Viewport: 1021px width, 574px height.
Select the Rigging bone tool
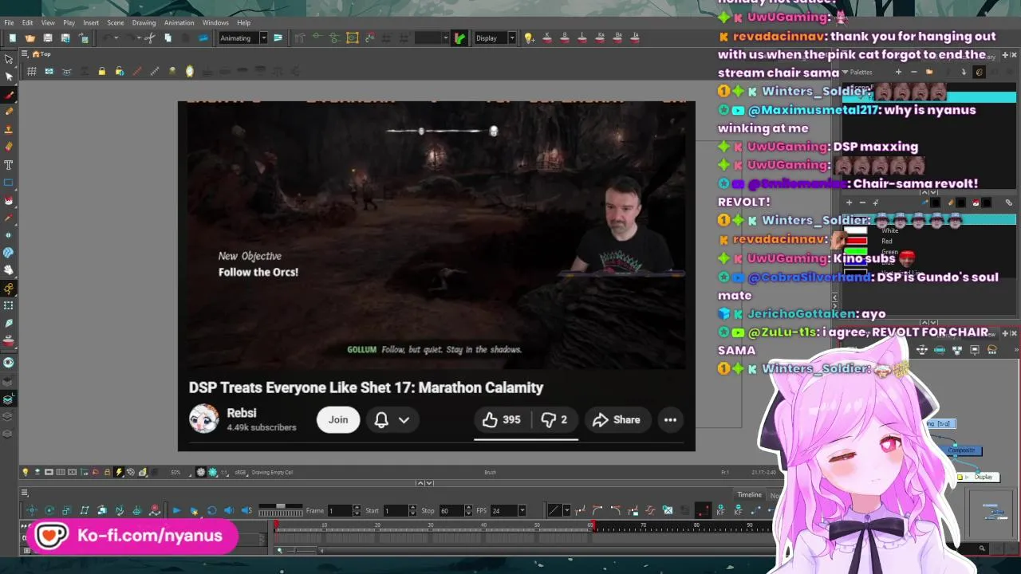coord(9,288)
